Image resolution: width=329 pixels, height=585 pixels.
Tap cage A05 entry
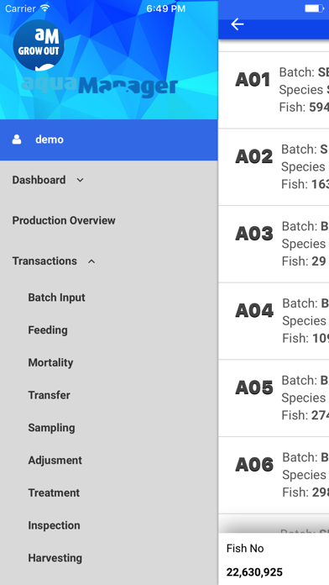click(274, 398)
